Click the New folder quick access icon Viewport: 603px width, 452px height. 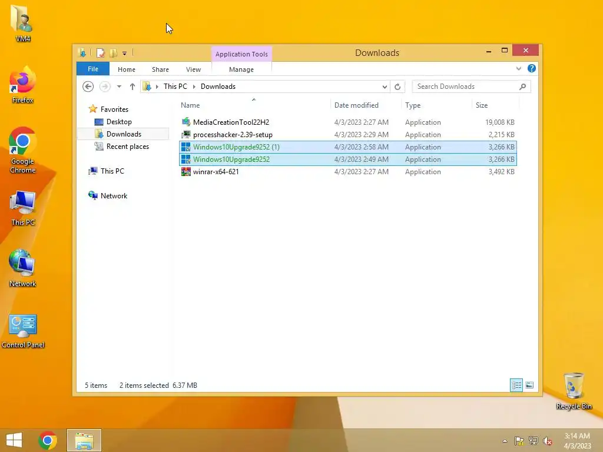click(x=114, y=53)
